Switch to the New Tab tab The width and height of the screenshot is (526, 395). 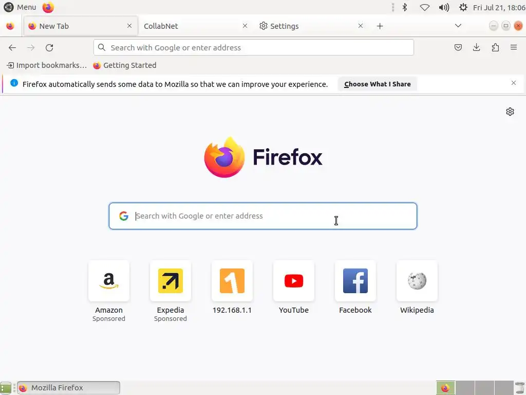[81, 26]
